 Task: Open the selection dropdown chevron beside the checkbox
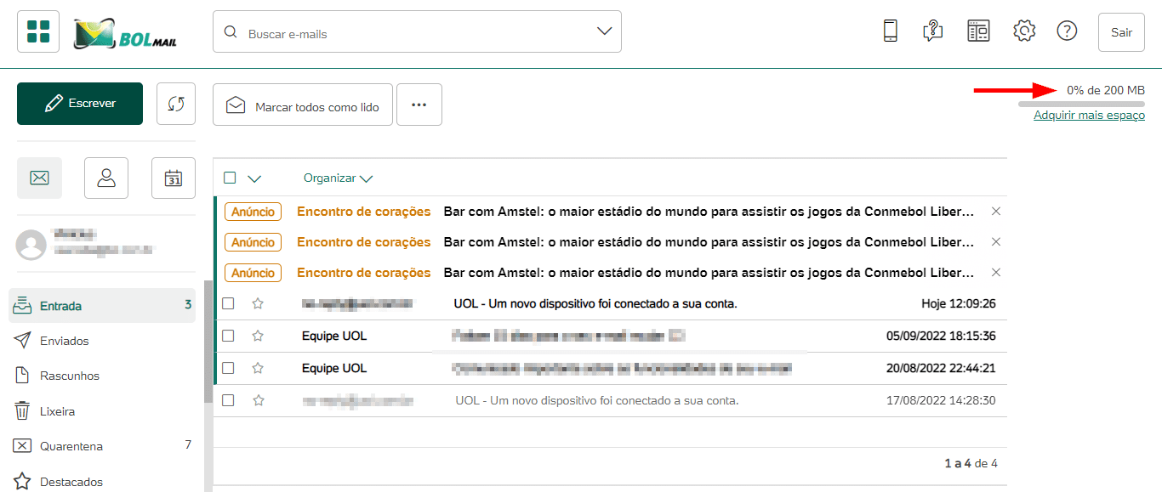[x=253, y=178]
